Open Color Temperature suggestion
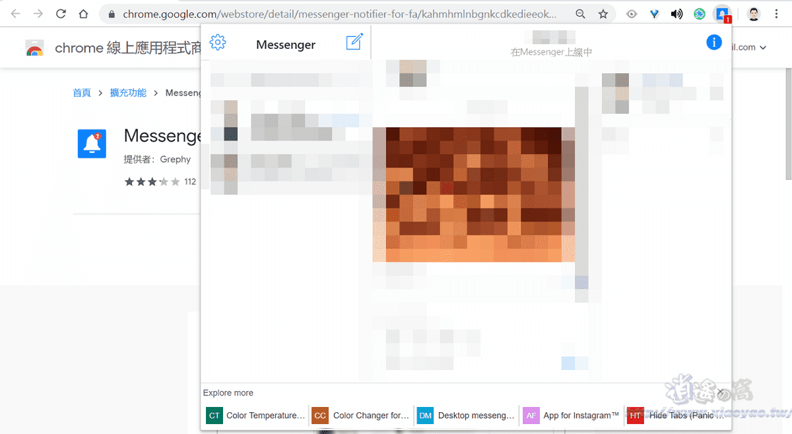Screen dimensions: 792x434 [256, 416]
